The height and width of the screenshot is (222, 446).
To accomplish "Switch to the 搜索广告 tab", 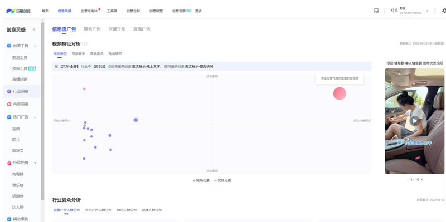I will pos(92,29).
